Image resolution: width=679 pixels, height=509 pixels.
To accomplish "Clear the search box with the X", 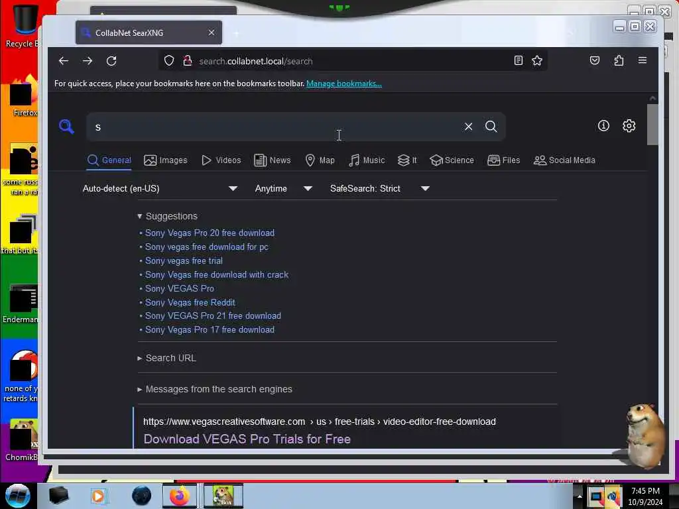I will [469, 127].
